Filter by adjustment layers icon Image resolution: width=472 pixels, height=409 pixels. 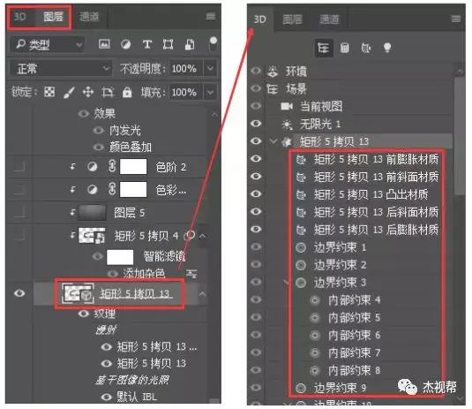point(126,44)
